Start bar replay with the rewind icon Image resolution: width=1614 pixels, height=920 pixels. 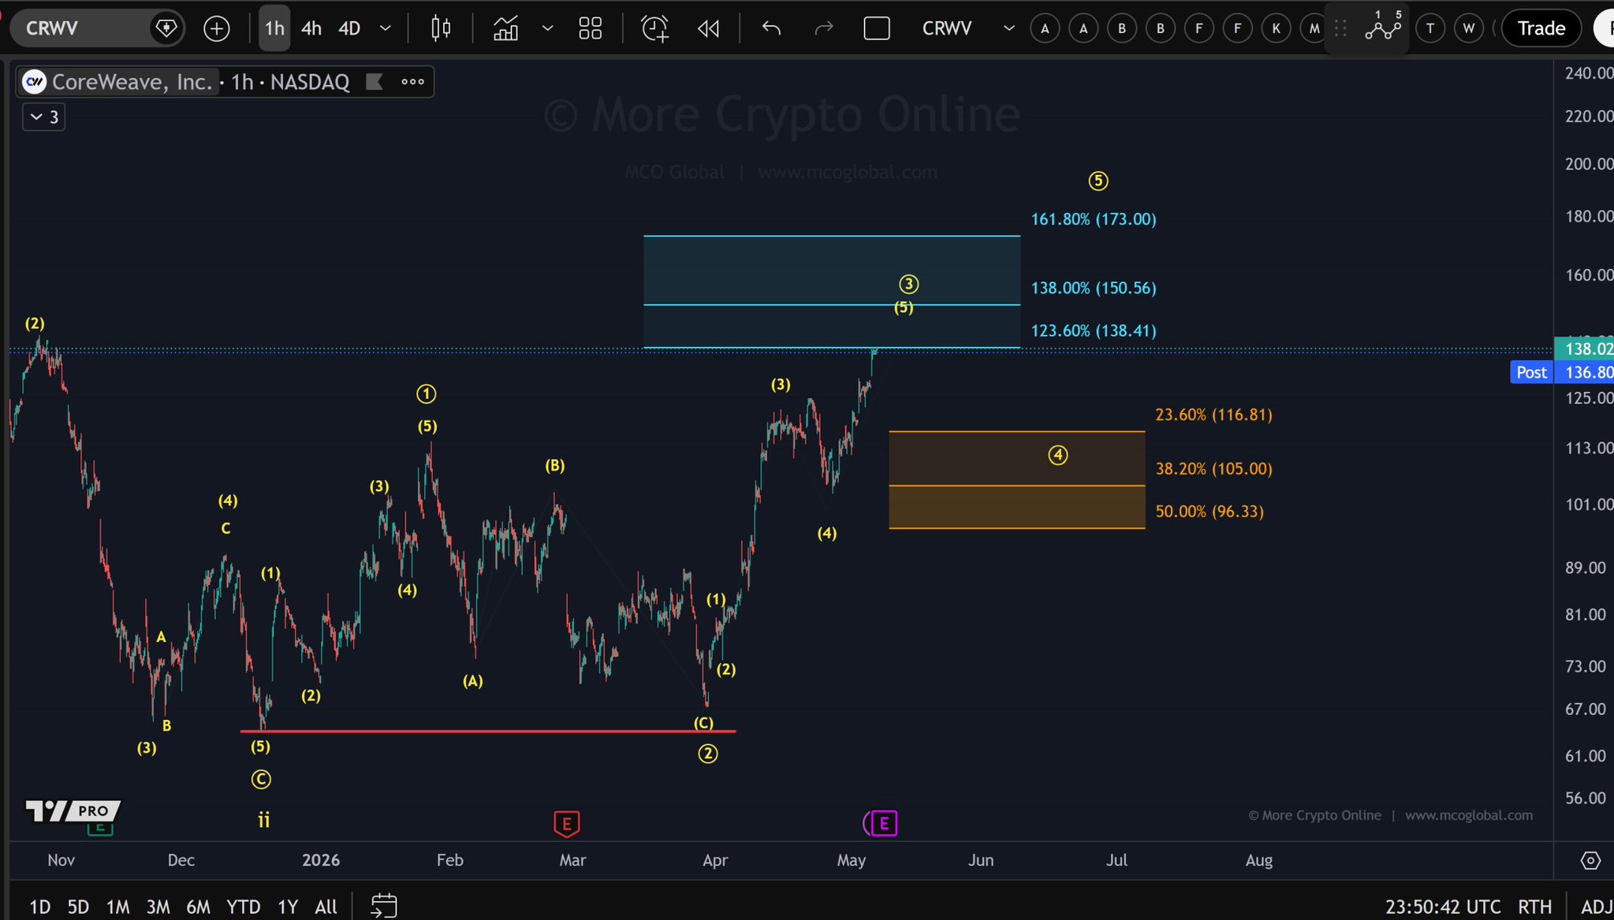pyautogui.click(x=709, y=29)
